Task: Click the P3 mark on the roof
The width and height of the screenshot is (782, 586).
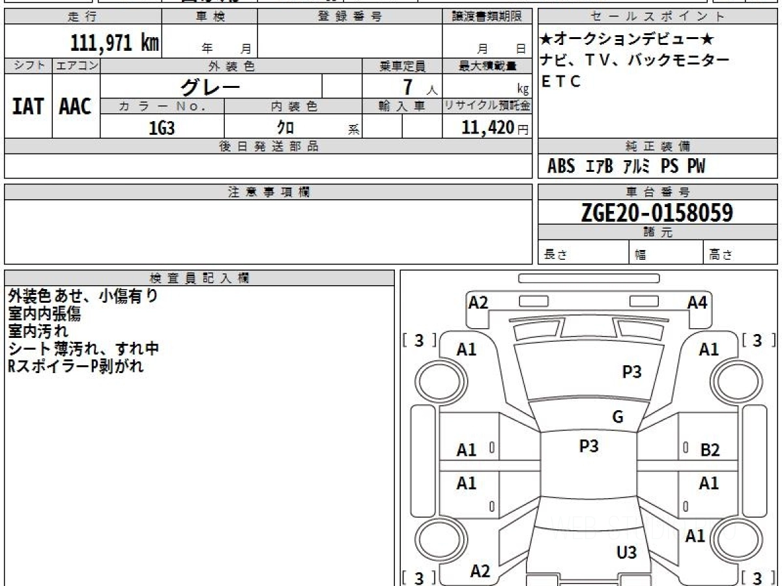Action: tap(589, 446)
